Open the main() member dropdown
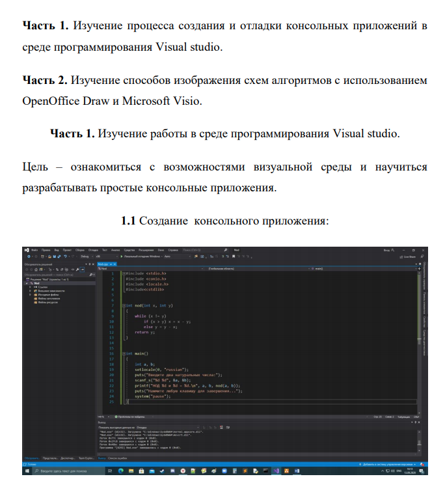Viewport: 445px width, 481px height. [x=364, y=269]
